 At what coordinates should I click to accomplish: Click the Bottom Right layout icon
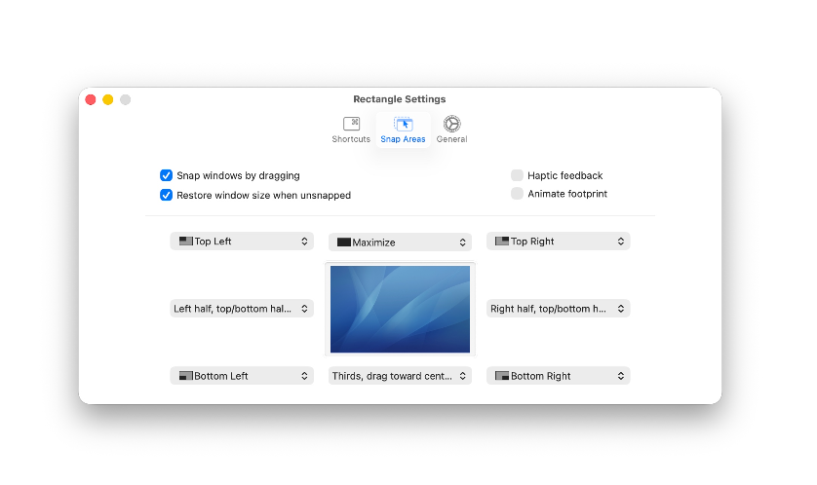coord(502,375)
